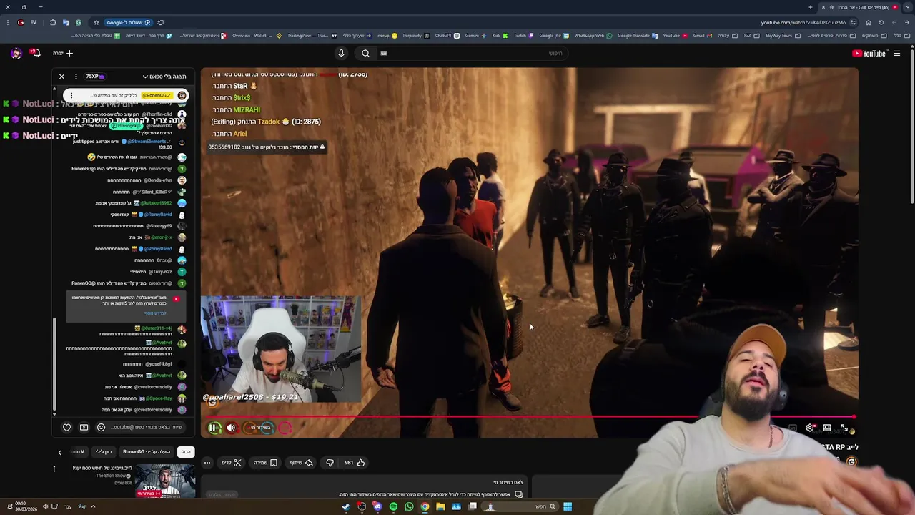Open account avatar menu

pyautogui.click(x=16, y=53)
